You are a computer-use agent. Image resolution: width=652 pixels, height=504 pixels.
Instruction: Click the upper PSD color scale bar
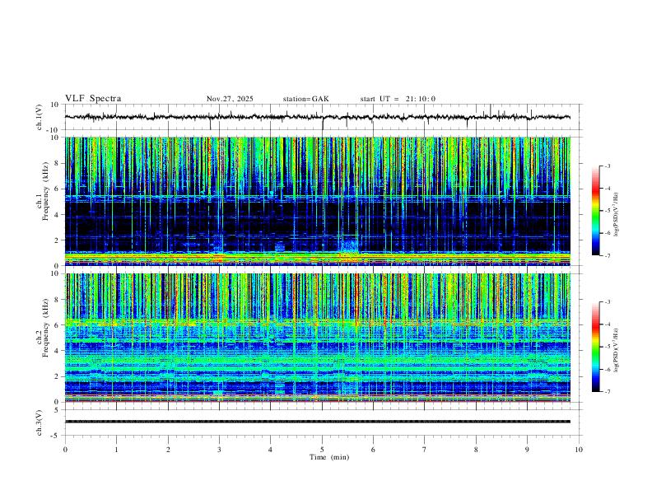coord(595,211)
